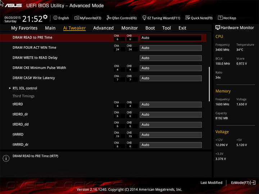Image resolution: width=259 pixels, height=194 pixels.
Task: Open tRDRD_dd Auto field
Action: (171, 125)
